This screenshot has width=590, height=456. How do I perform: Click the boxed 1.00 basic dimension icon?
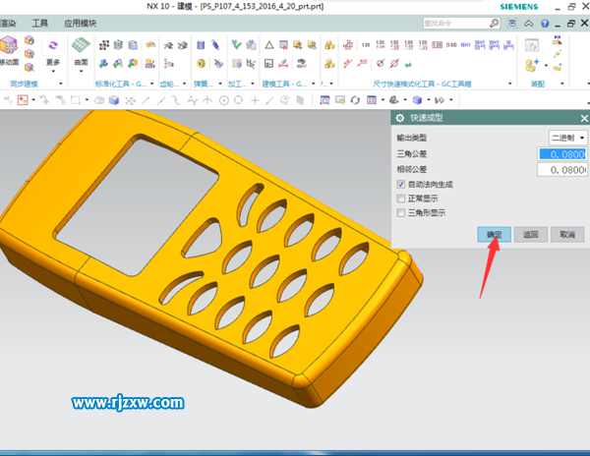[437, 45]
